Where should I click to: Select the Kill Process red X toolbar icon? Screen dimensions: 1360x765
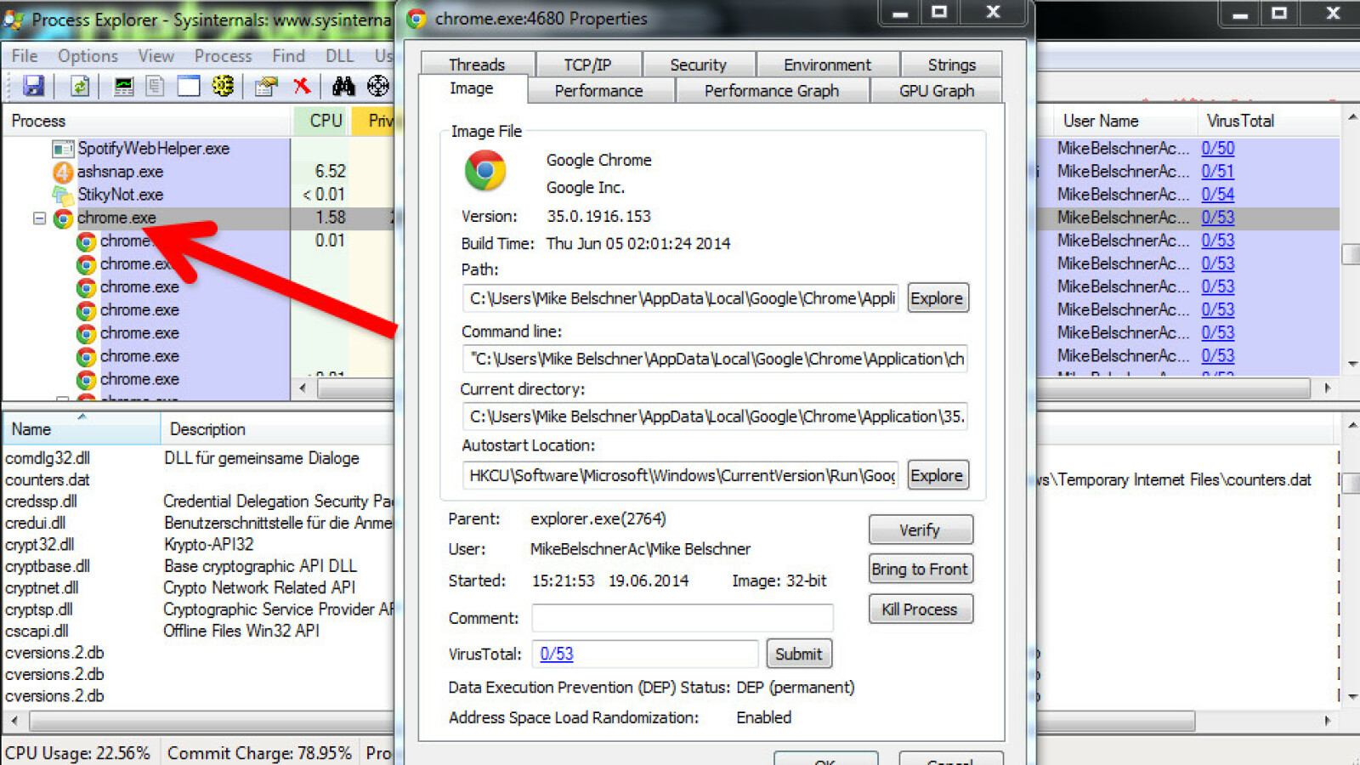(302, 86)
